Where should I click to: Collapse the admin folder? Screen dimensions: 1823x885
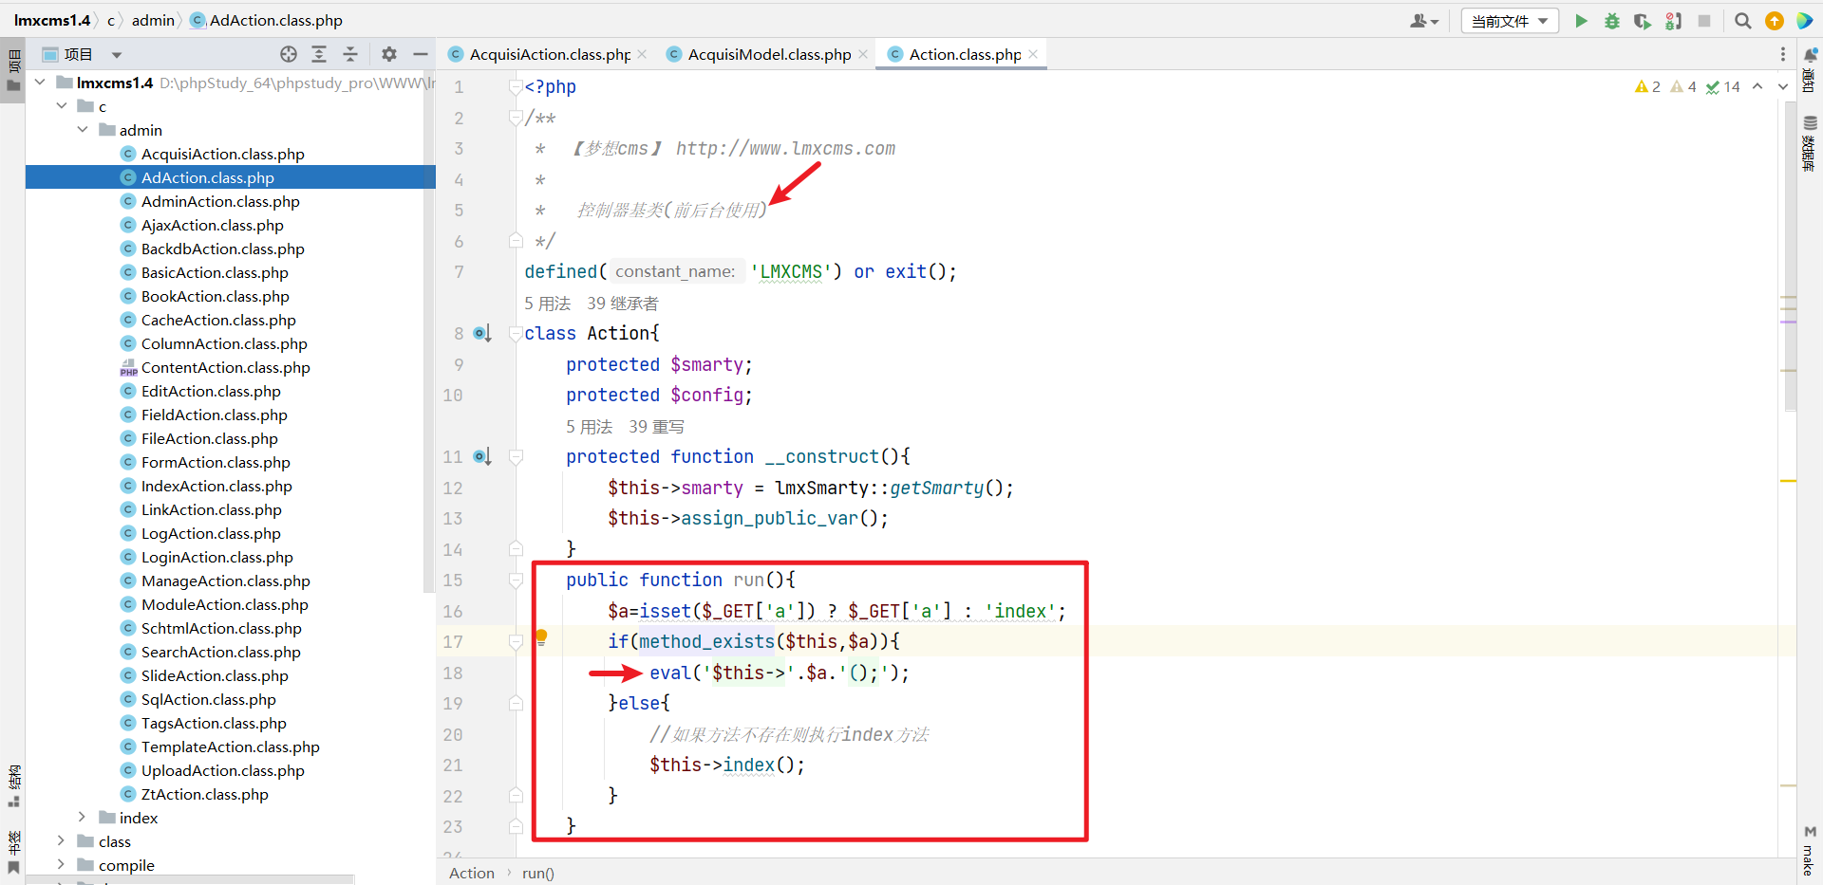84,130
